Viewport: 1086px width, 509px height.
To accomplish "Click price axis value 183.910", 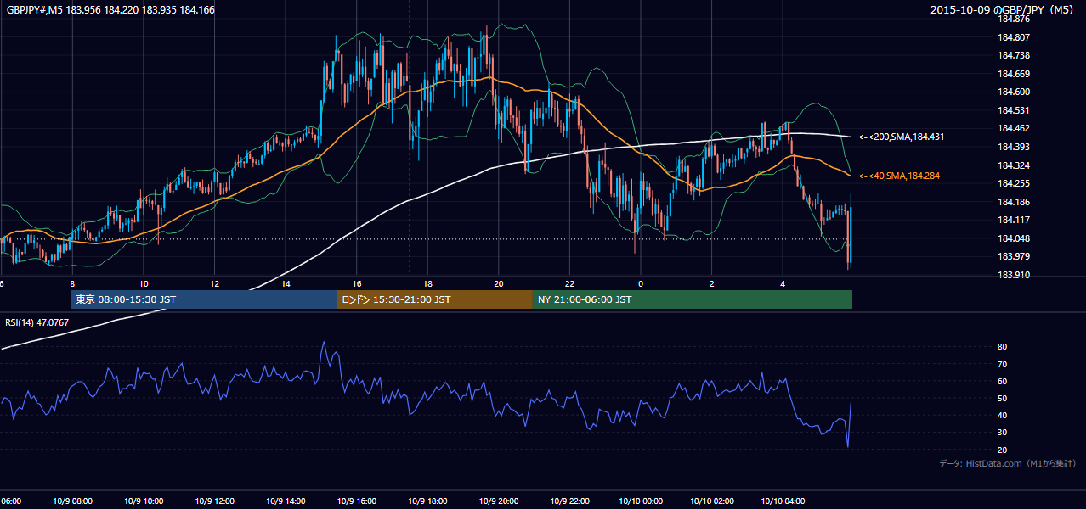I will (1013, 275).
